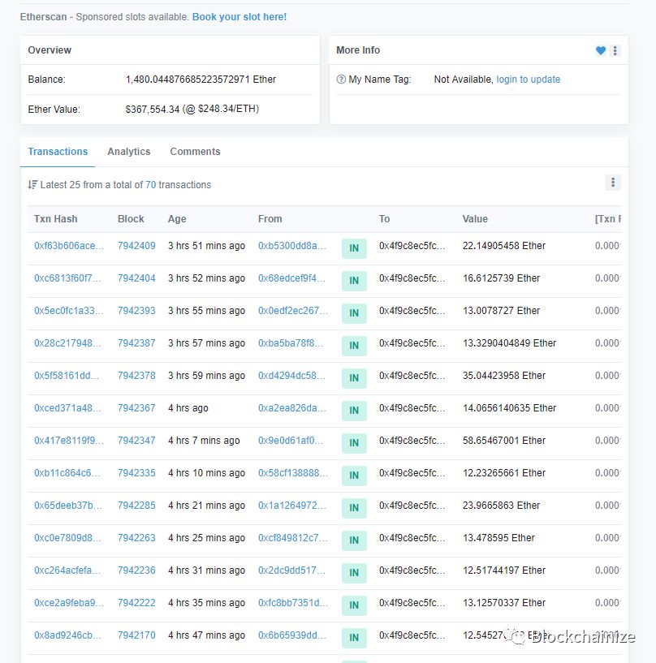Switch to the Analytics tab
This screenshot has height=663, width=656.
point(128,151)
